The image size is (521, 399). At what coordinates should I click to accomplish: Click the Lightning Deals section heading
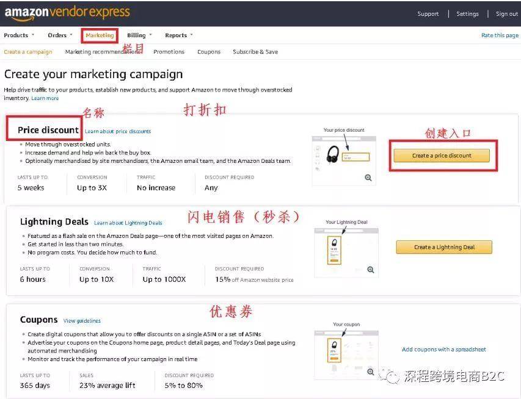54,221
